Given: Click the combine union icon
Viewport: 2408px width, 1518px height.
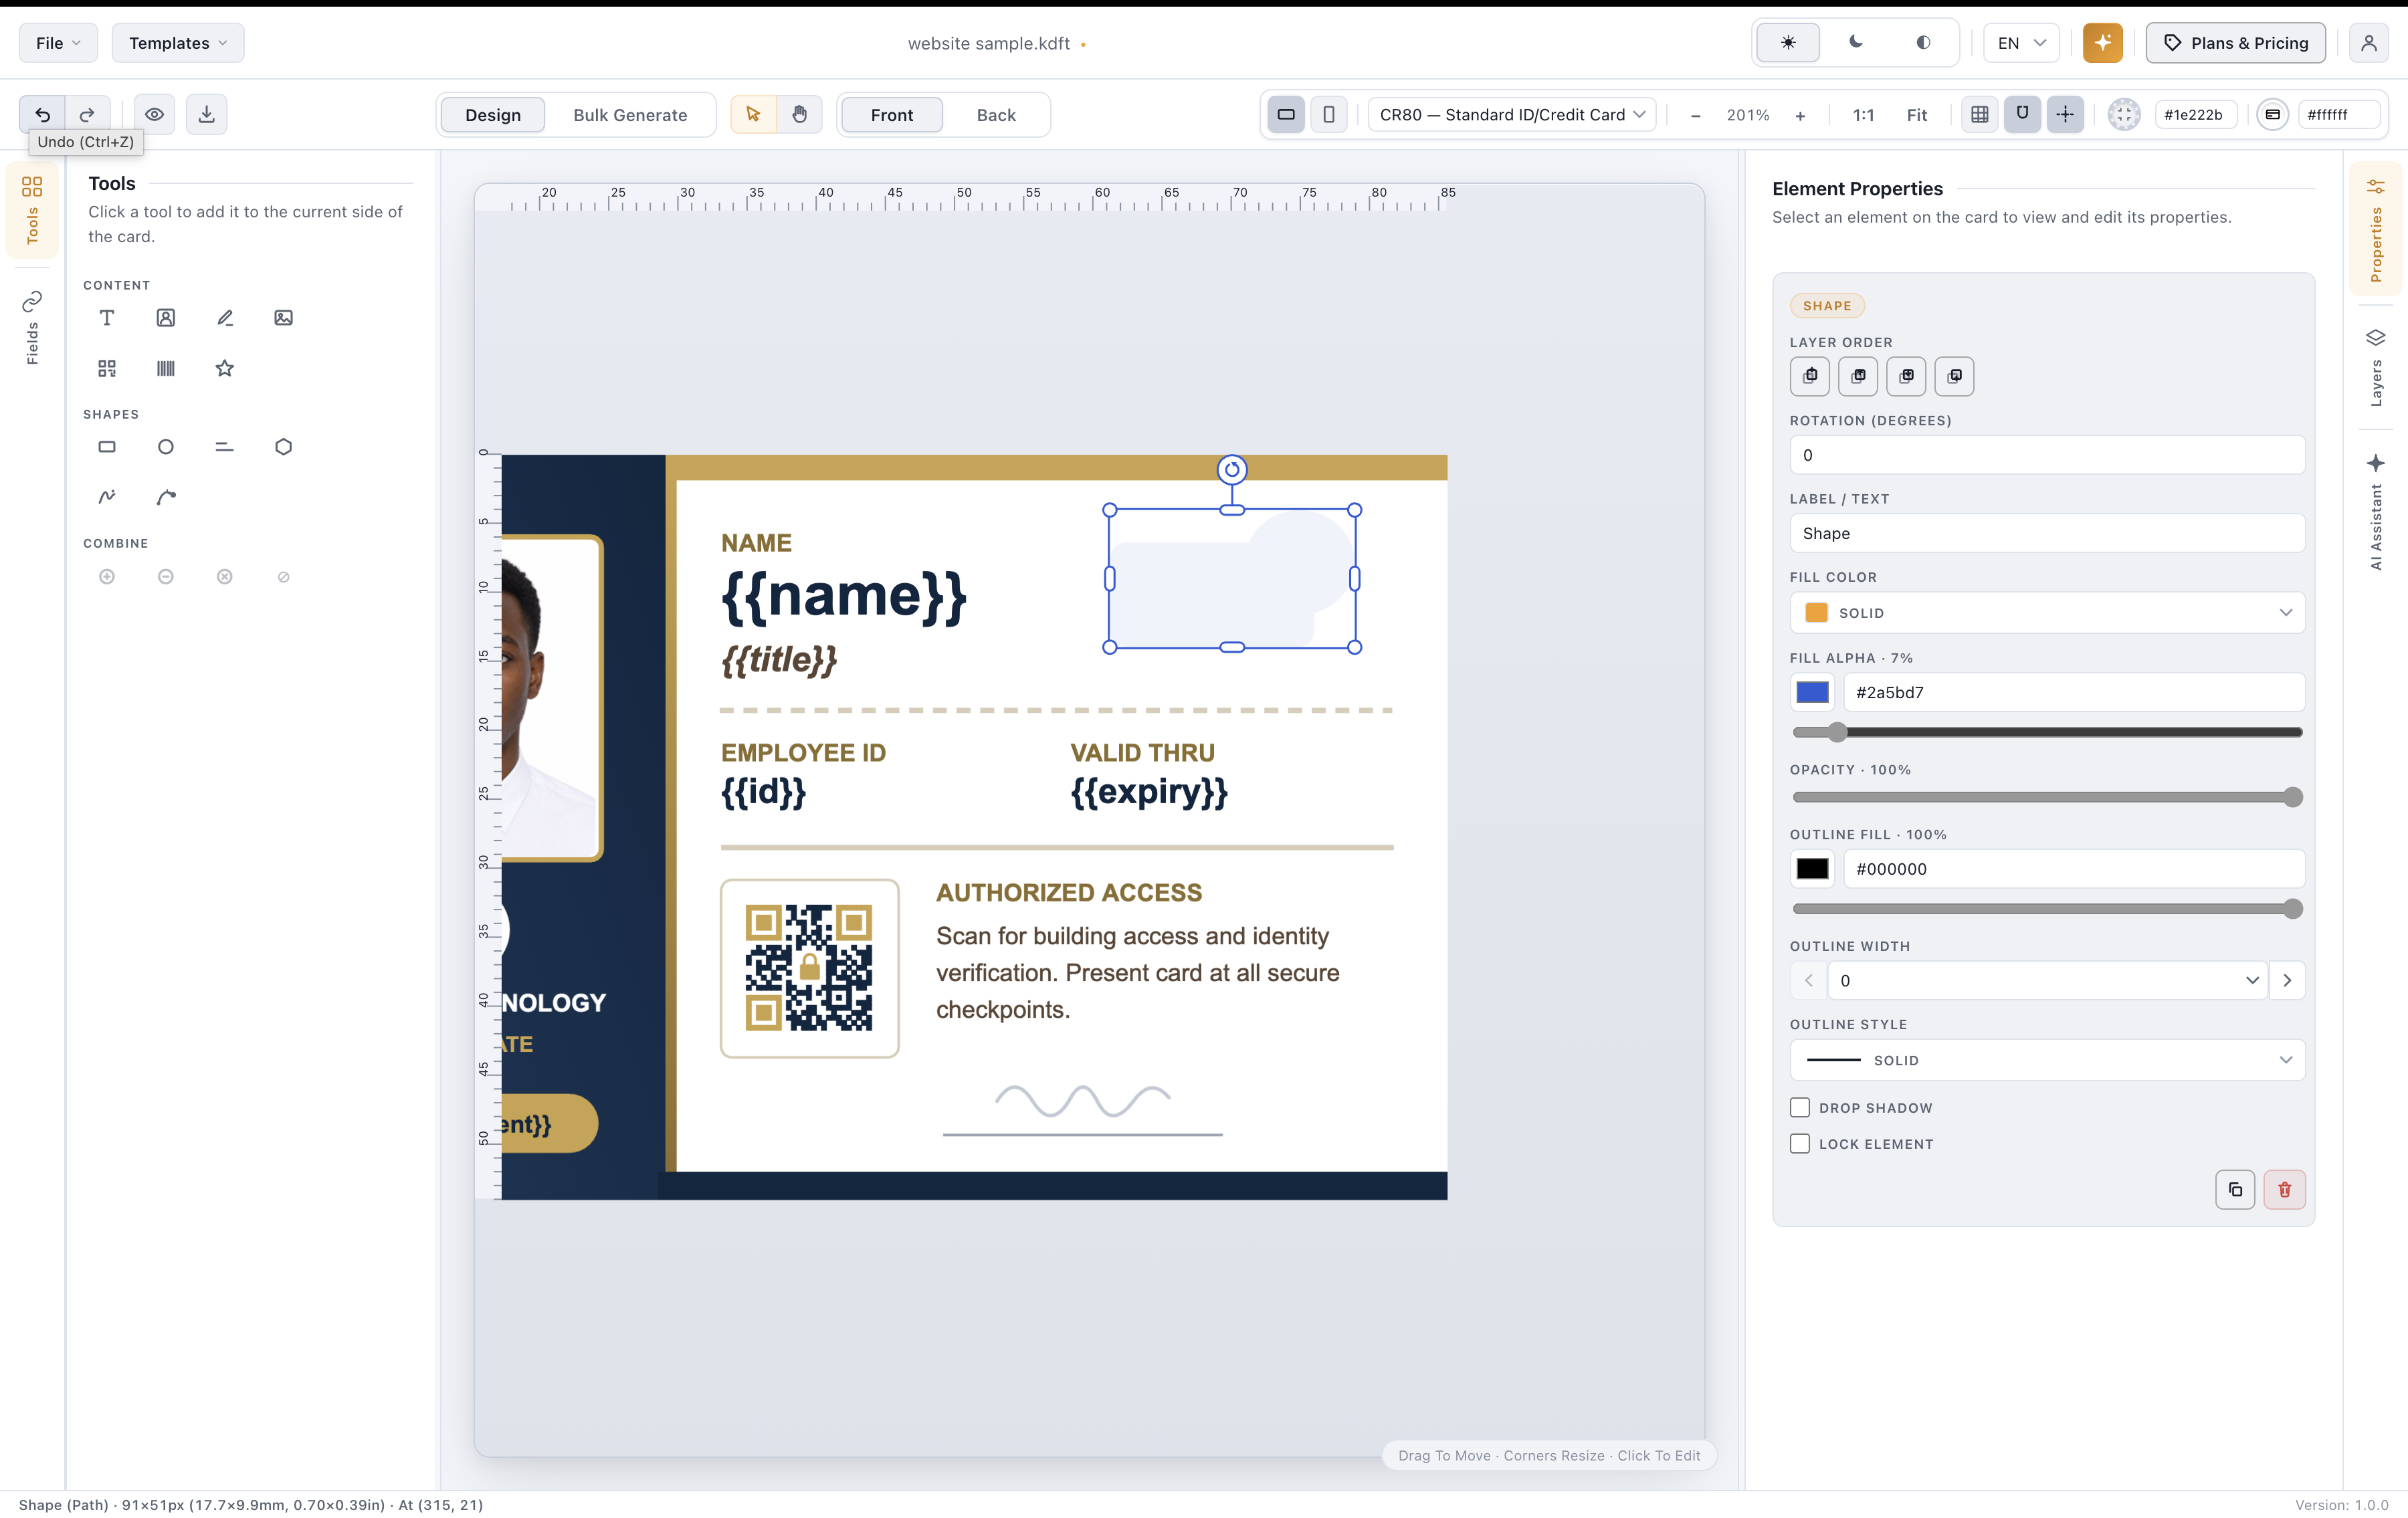Looking at the screenshot, I should tap(107, 576).
